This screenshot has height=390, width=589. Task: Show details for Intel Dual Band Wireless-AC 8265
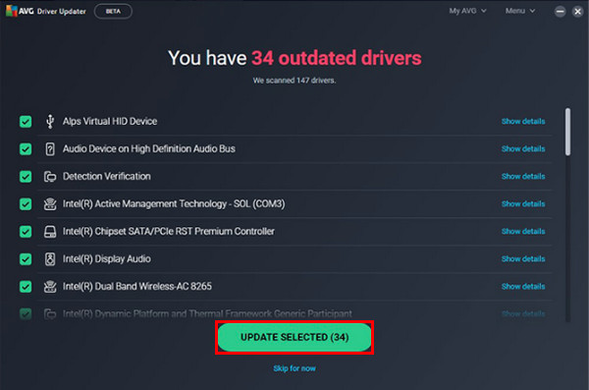(x=523, y=287)
